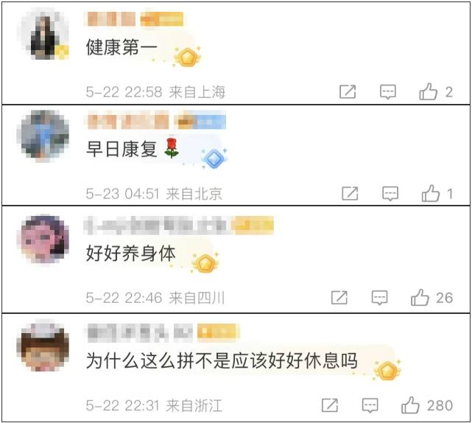
Task: Open avatar of the Shanghai commenter
Action: 45,35
